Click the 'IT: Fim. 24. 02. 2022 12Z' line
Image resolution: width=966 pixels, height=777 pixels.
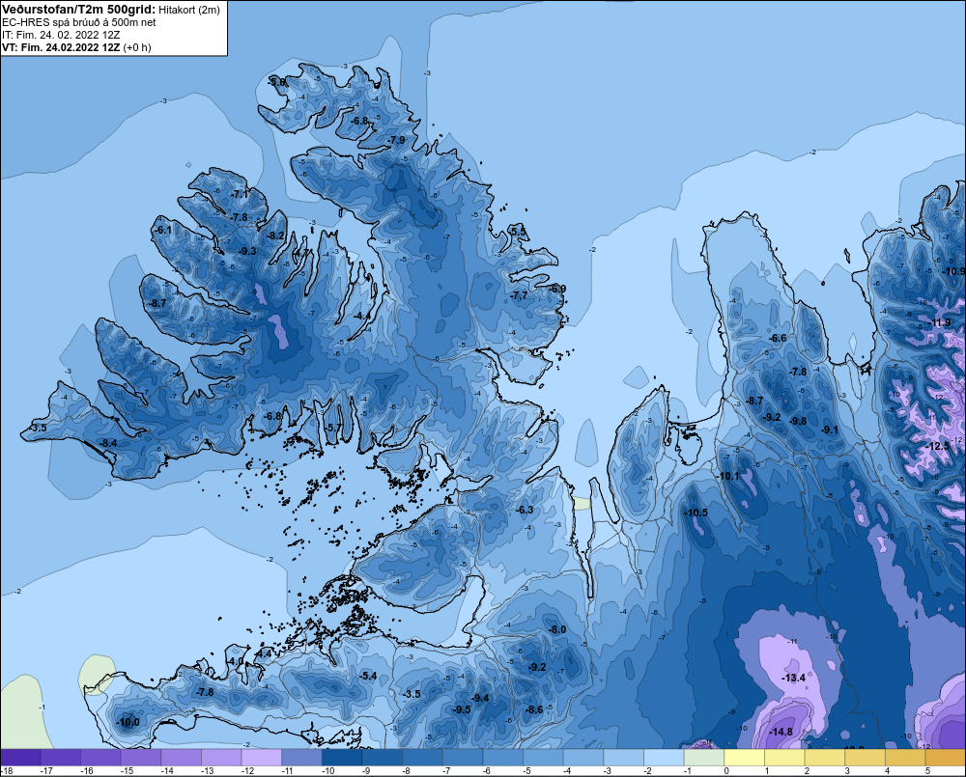point(61,35)
